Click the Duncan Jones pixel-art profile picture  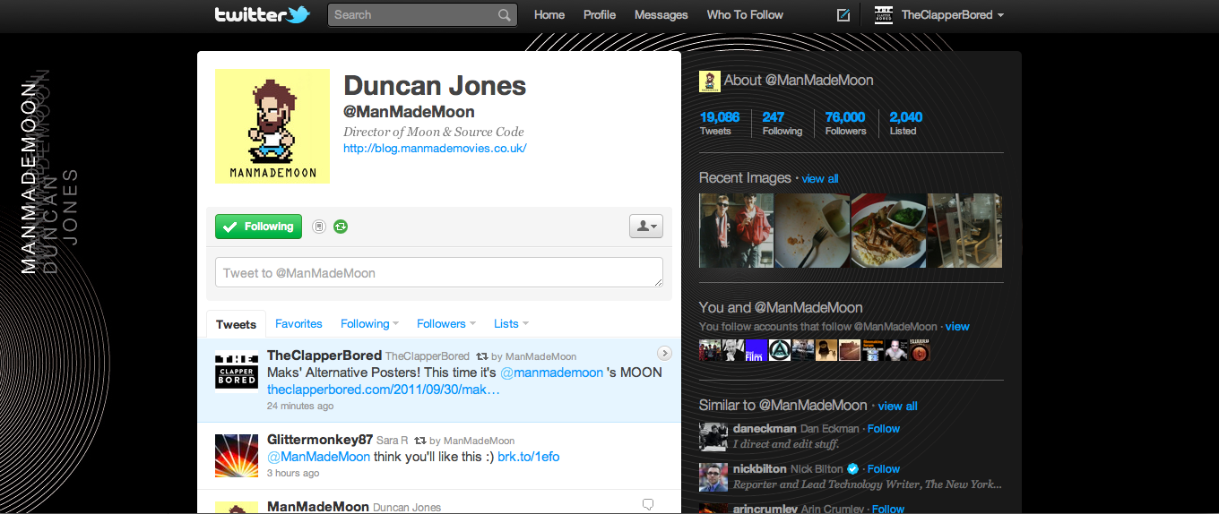click(272, 126)
